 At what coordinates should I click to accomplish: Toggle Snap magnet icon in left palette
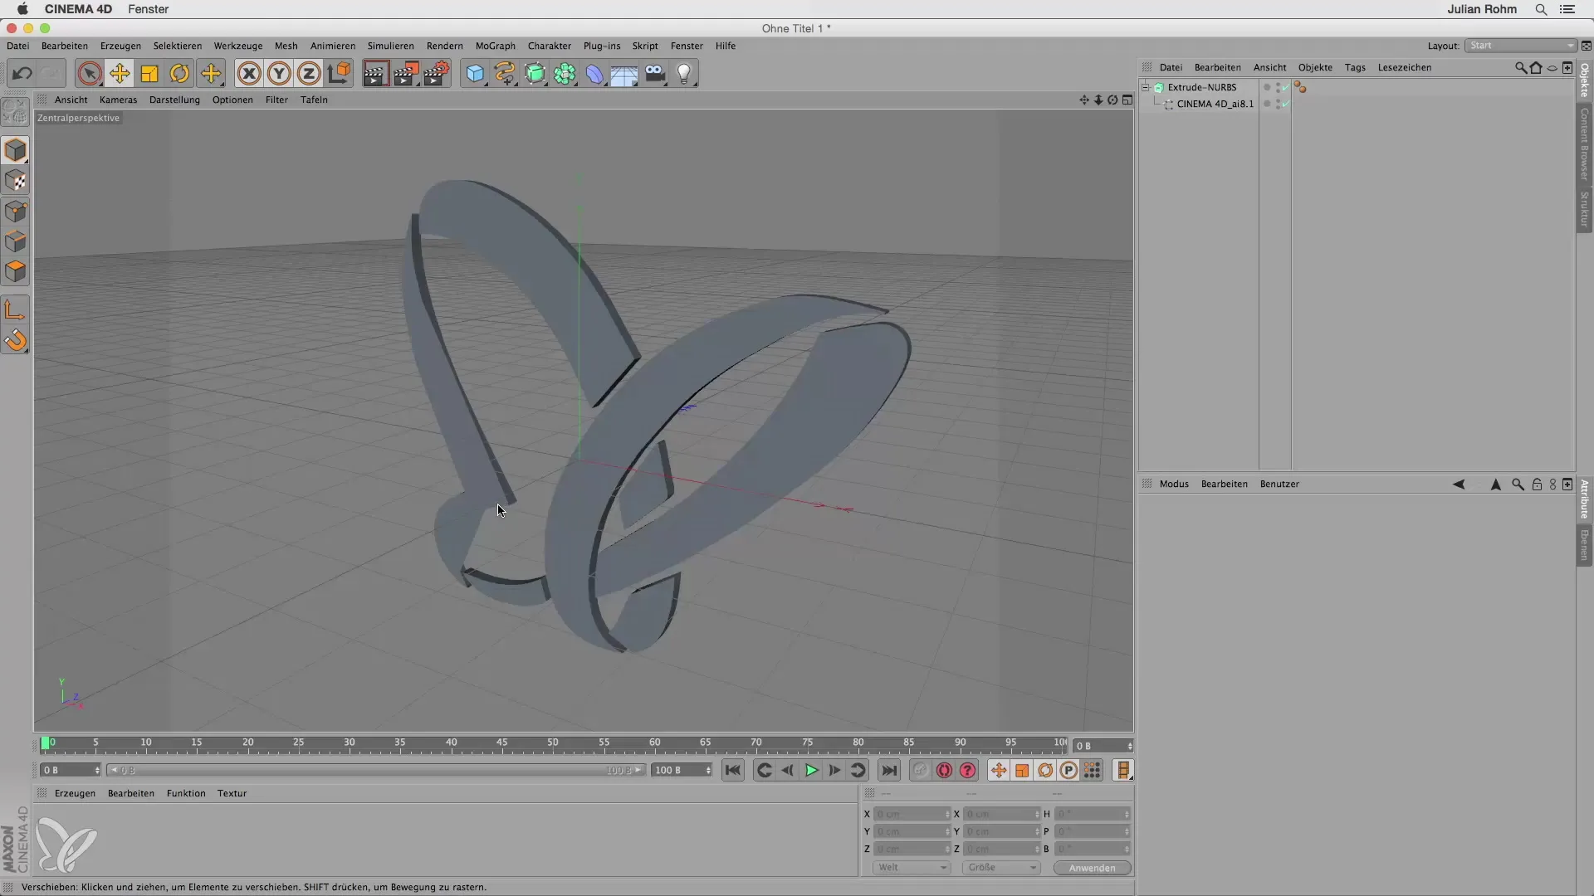pos(16,340)
